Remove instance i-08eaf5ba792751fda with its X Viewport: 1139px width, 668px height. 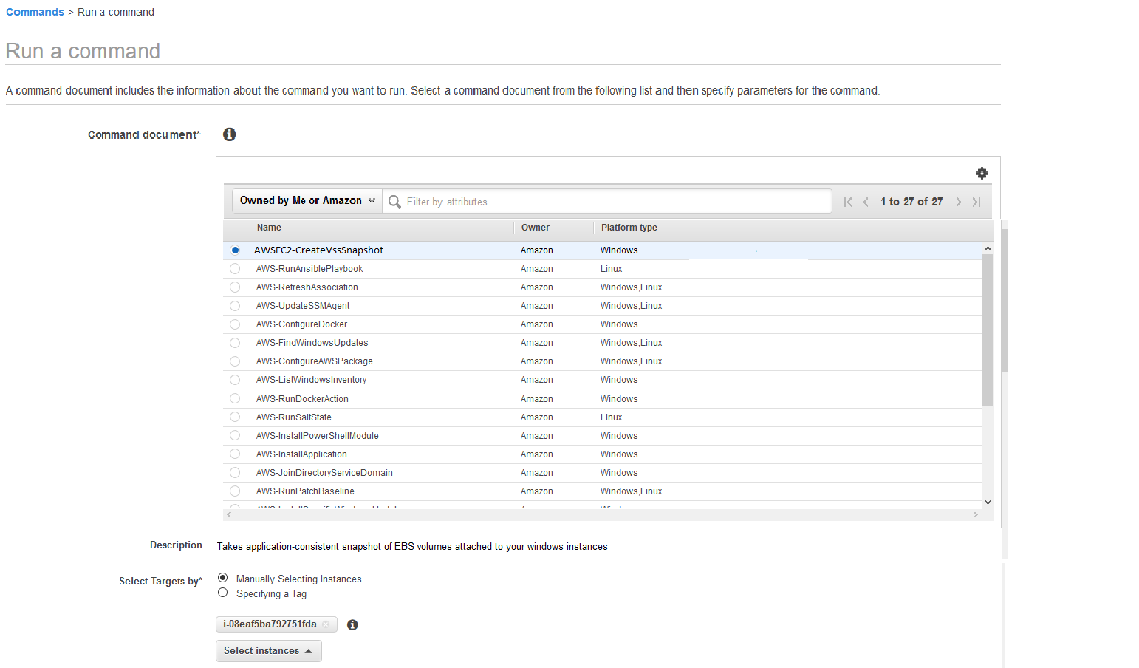click(x=327, y=624)
